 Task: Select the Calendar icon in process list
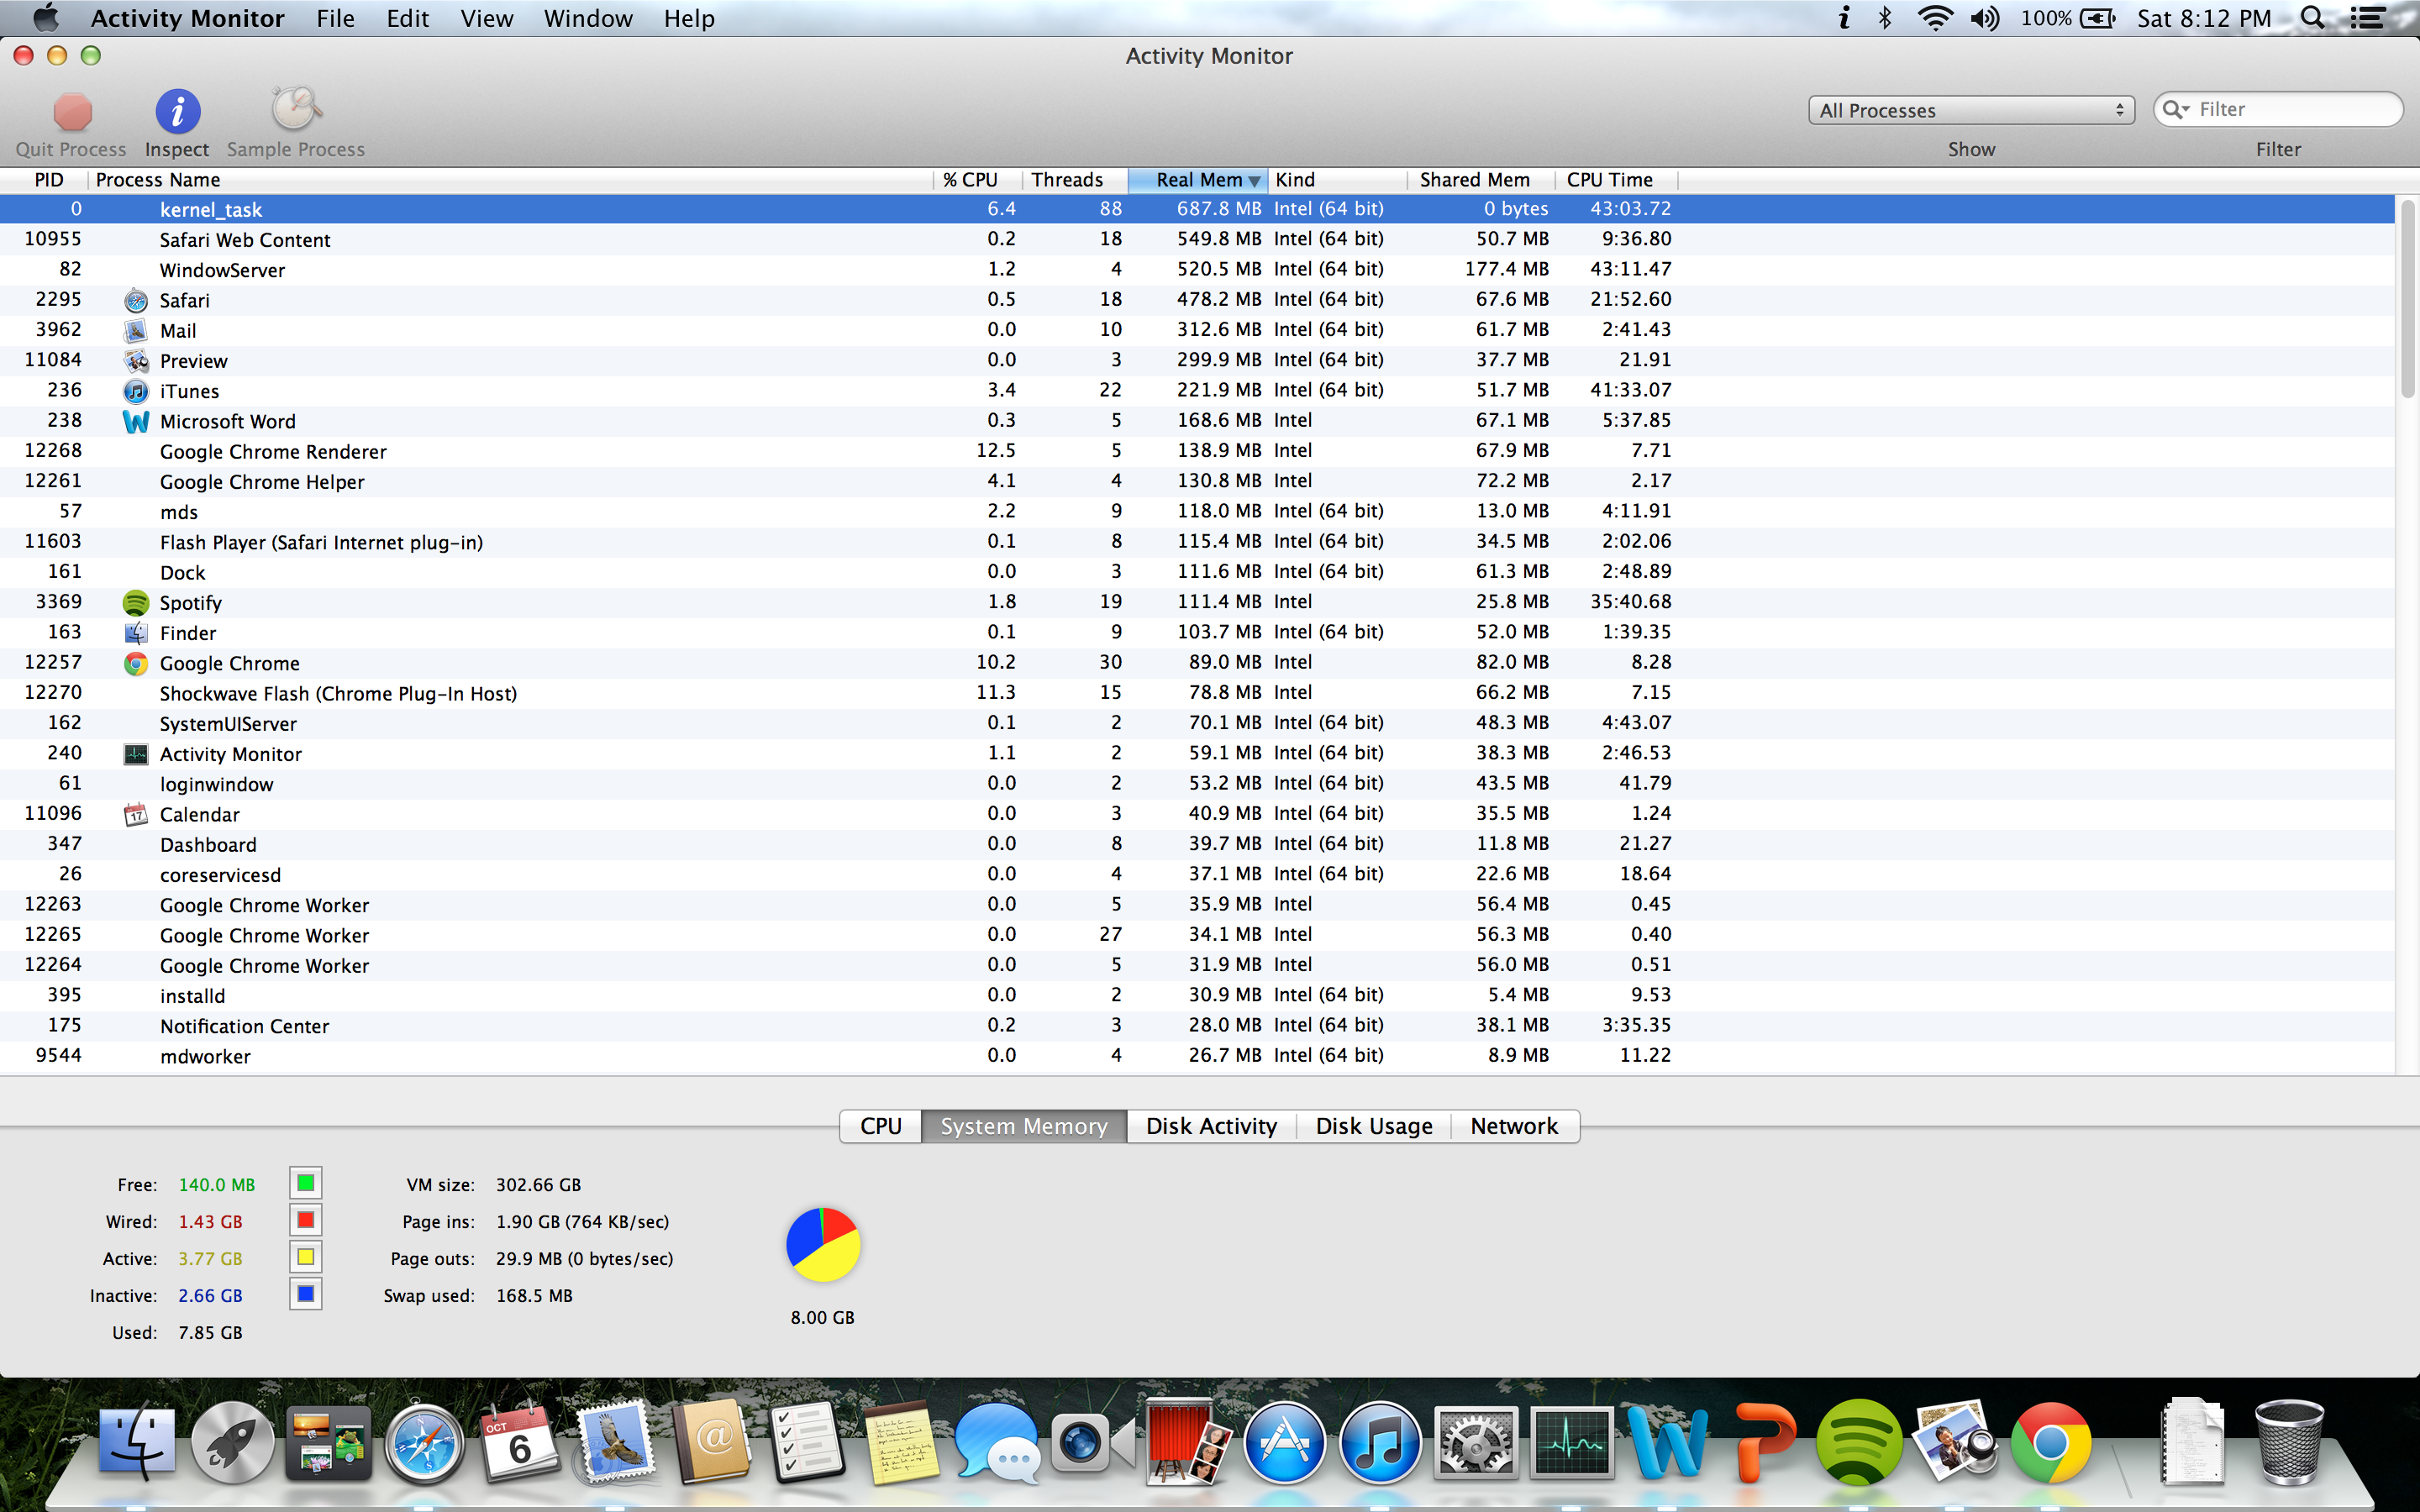tap(136, 814)
